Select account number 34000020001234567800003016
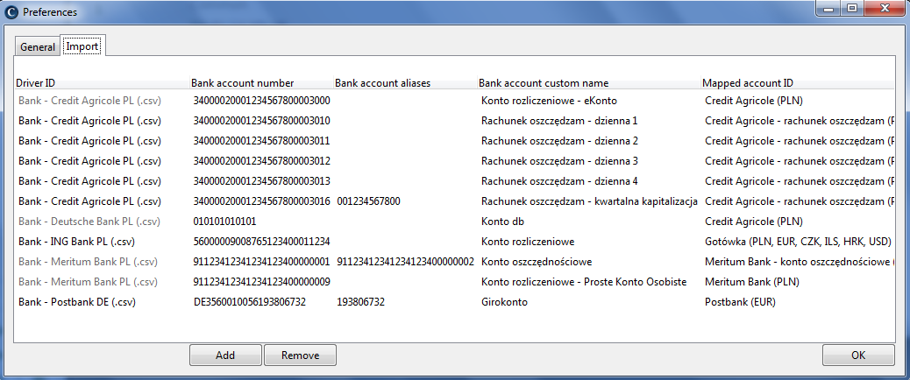The width and height of the screenshot is (910, 380). point(262,201)
